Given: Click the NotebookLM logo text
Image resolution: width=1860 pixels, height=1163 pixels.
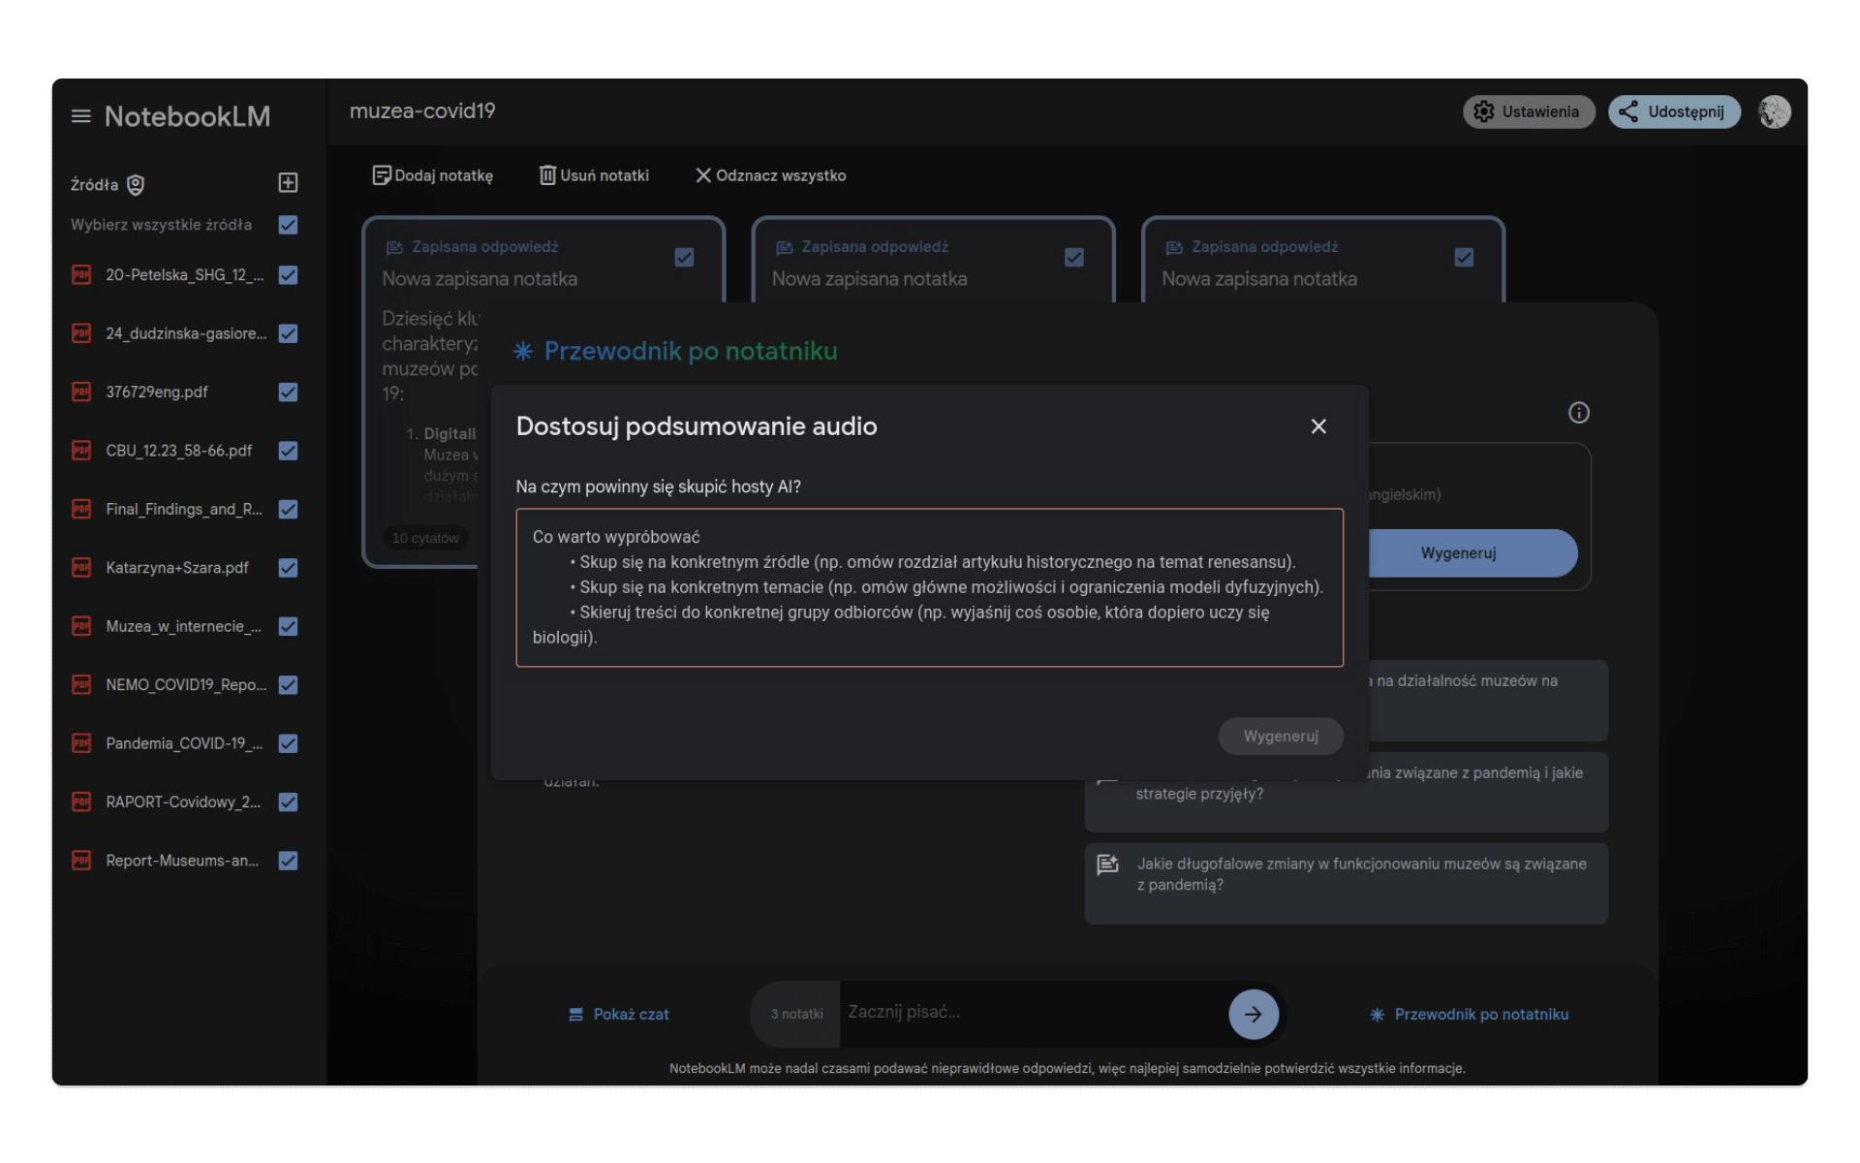Looking at the screenshot, I should click(187, 116).
